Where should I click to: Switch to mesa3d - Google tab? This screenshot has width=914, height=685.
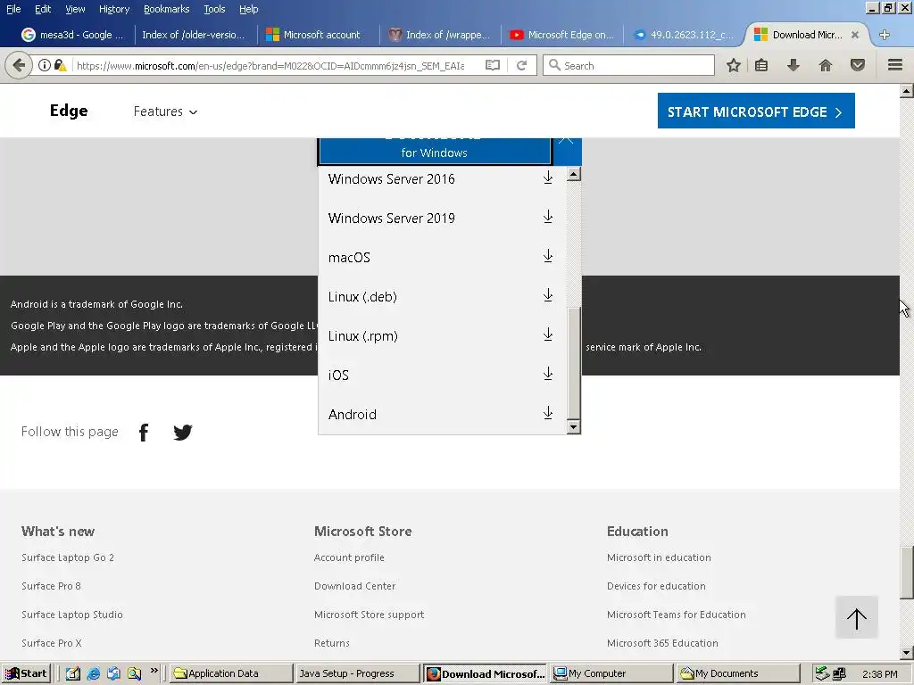coord(72,35)
